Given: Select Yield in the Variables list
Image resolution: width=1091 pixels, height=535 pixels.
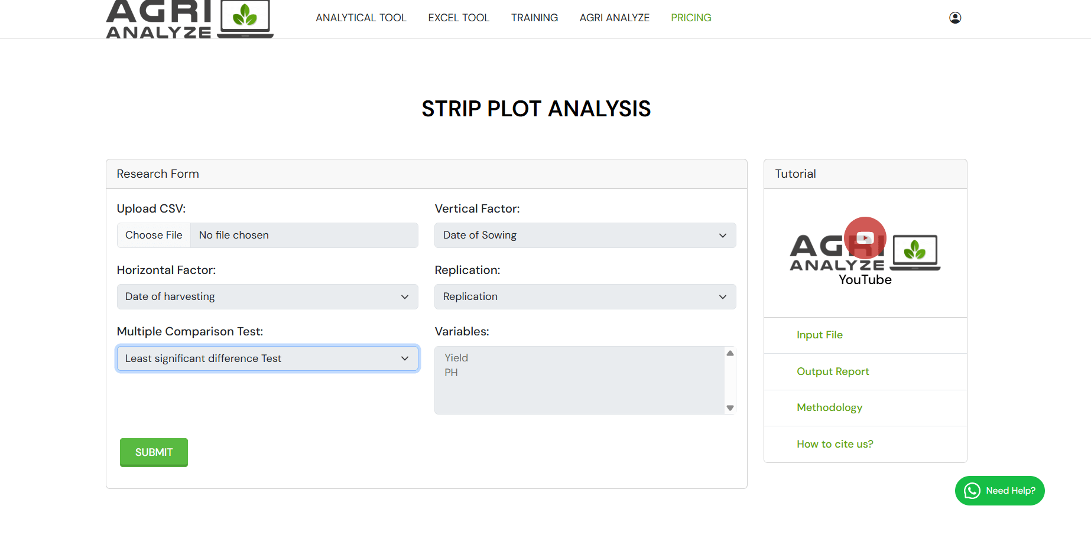Looking at the screenshot, I should 456,358.
